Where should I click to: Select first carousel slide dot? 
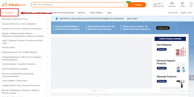[x=92, y=91]
